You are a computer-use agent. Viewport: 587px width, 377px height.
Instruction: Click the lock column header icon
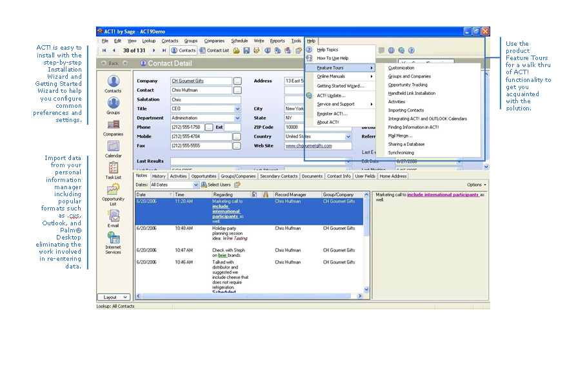(x=265, y=194)
